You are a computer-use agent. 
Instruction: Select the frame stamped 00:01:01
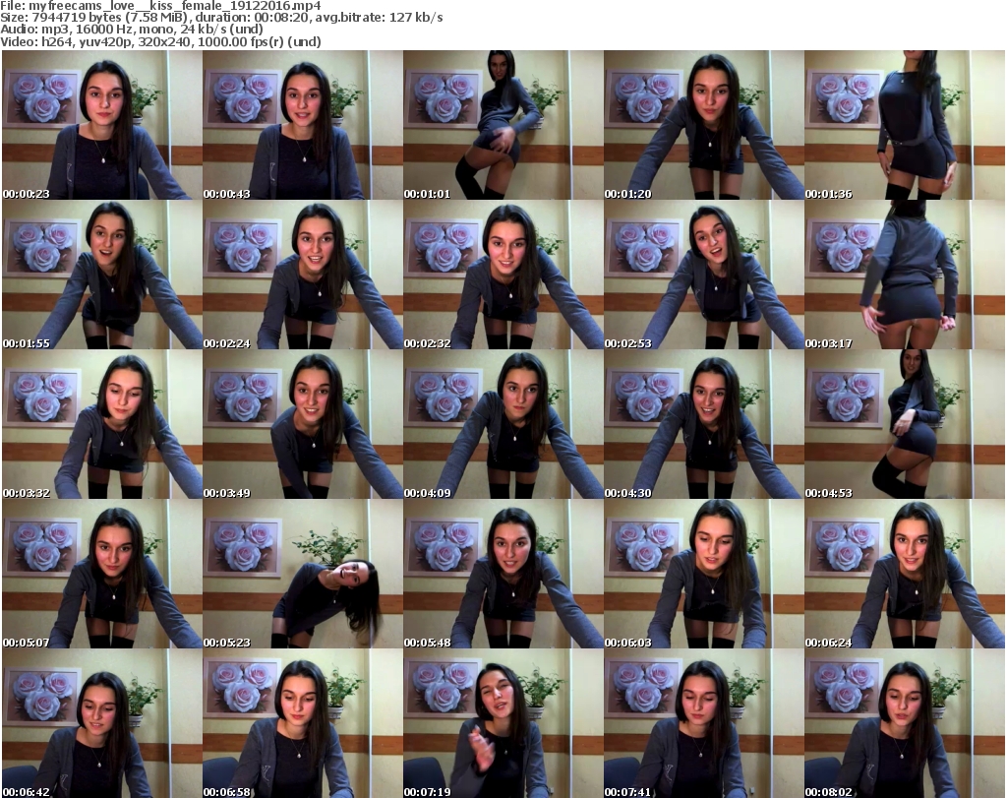[503, 125]
